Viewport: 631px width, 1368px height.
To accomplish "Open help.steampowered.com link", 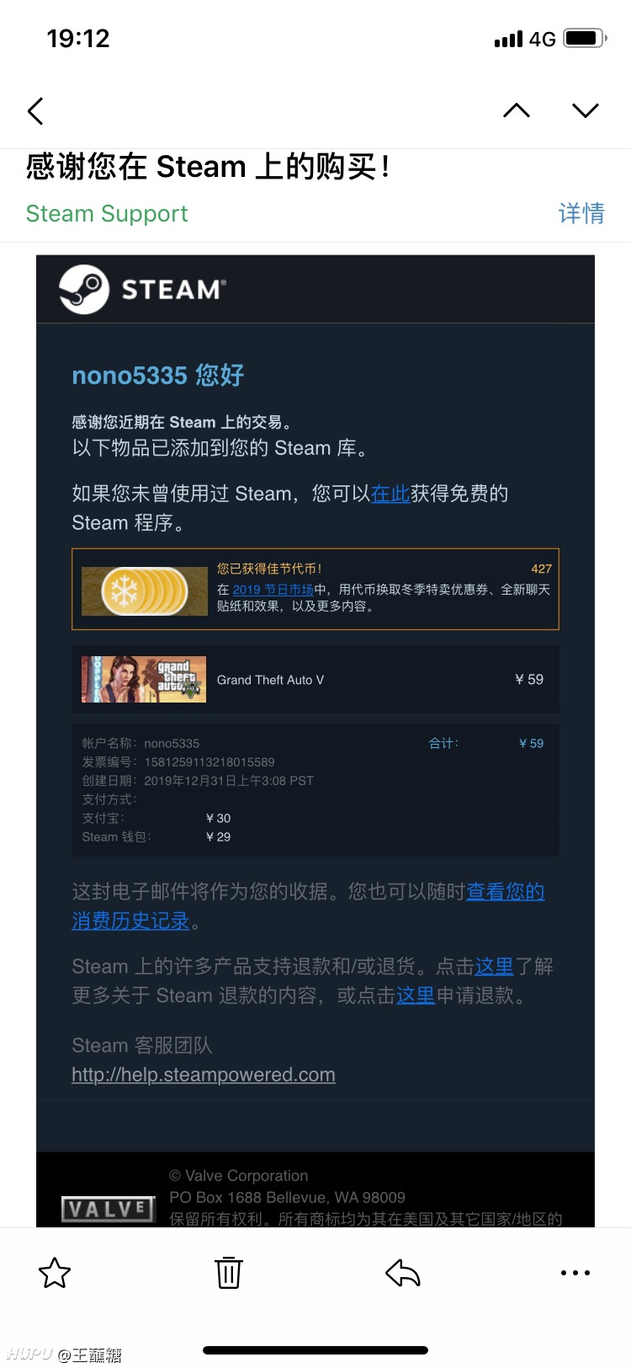I will pyautogui.click(x=204, y=1075).
